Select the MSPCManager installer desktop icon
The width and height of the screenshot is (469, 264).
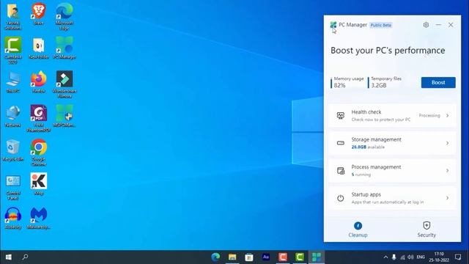[x=64, y=116]
